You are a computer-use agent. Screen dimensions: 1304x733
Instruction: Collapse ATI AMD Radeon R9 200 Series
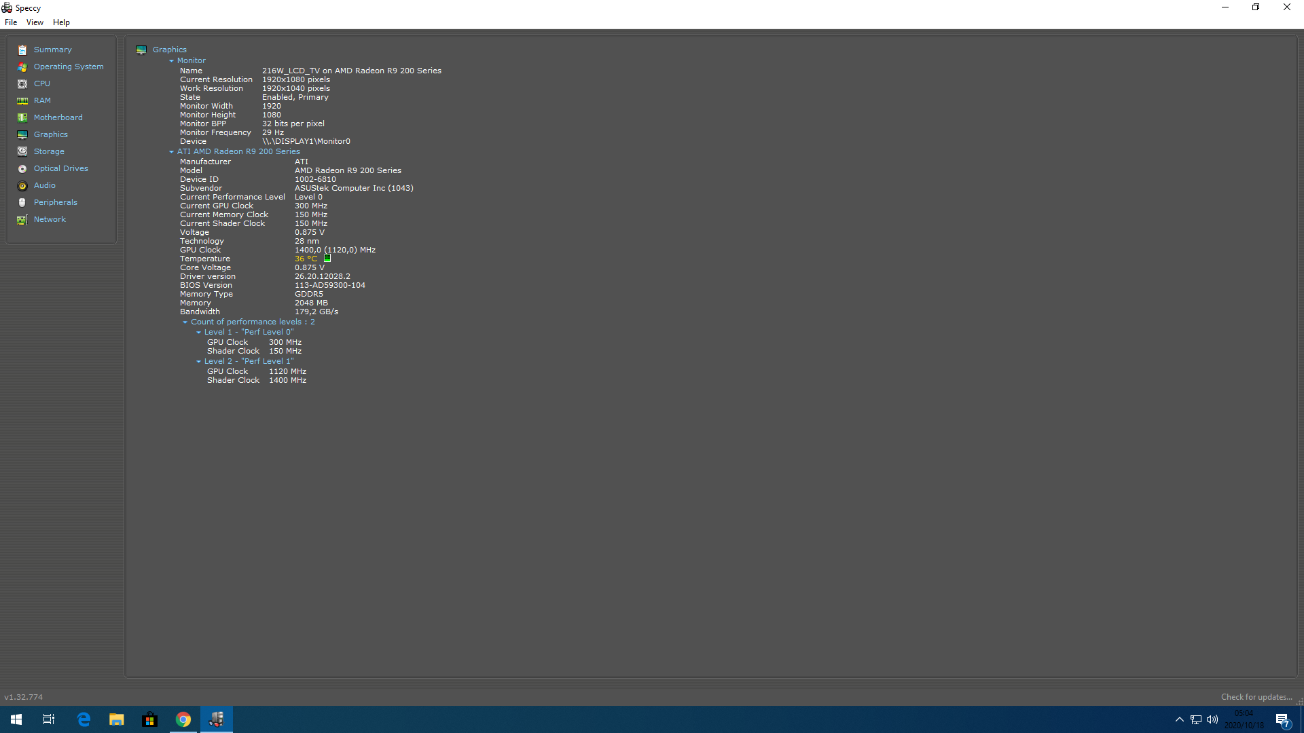[172, 152]
